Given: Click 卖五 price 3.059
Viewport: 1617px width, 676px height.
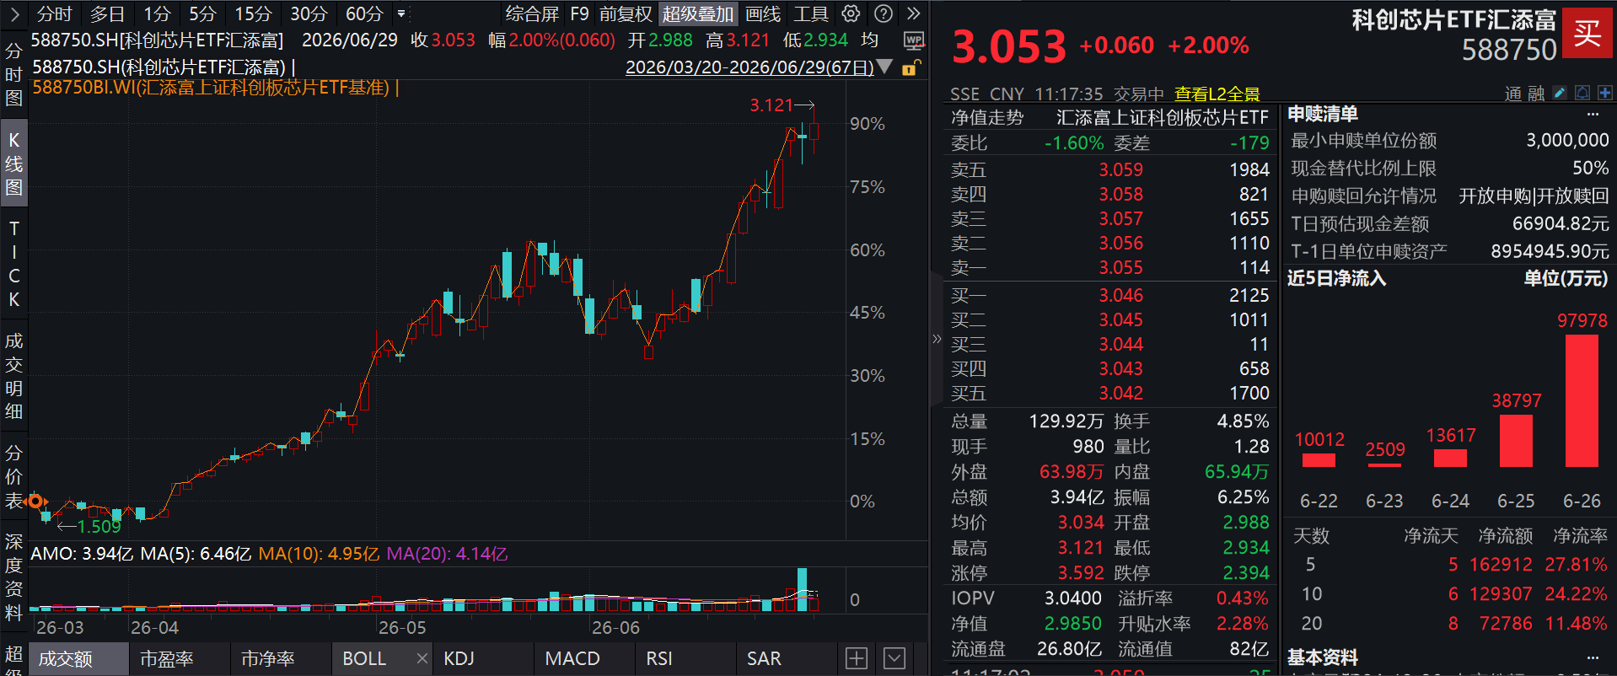Looking at the screenshot, I should pyautogui.click(x=1120, y=169).
